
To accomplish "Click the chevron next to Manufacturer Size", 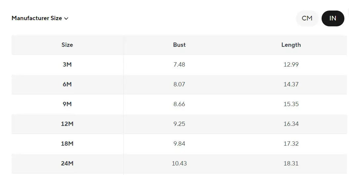I will coord(66,18).
